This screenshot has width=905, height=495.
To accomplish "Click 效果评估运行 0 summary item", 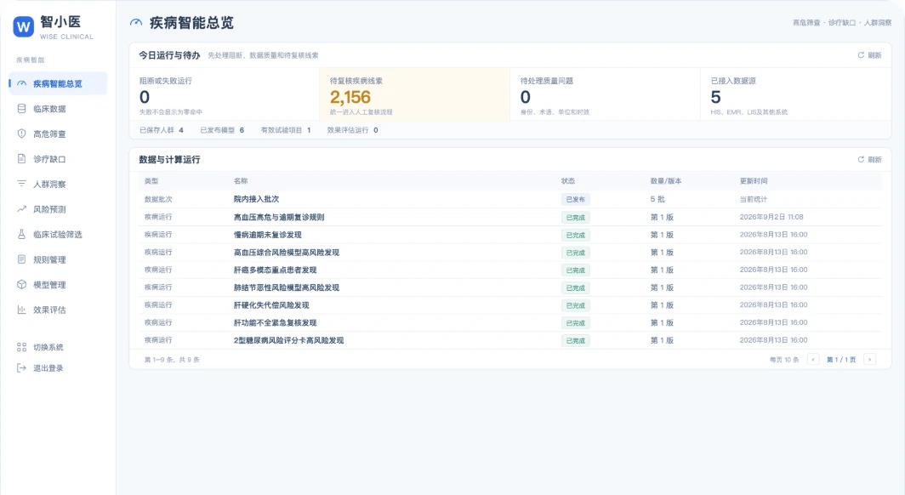I will 352,130.
